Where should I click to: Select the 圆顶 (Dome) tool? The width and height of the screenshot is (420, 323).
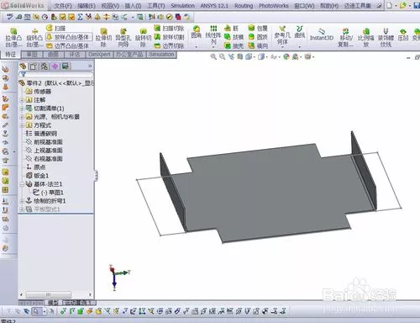coord(258,37)
